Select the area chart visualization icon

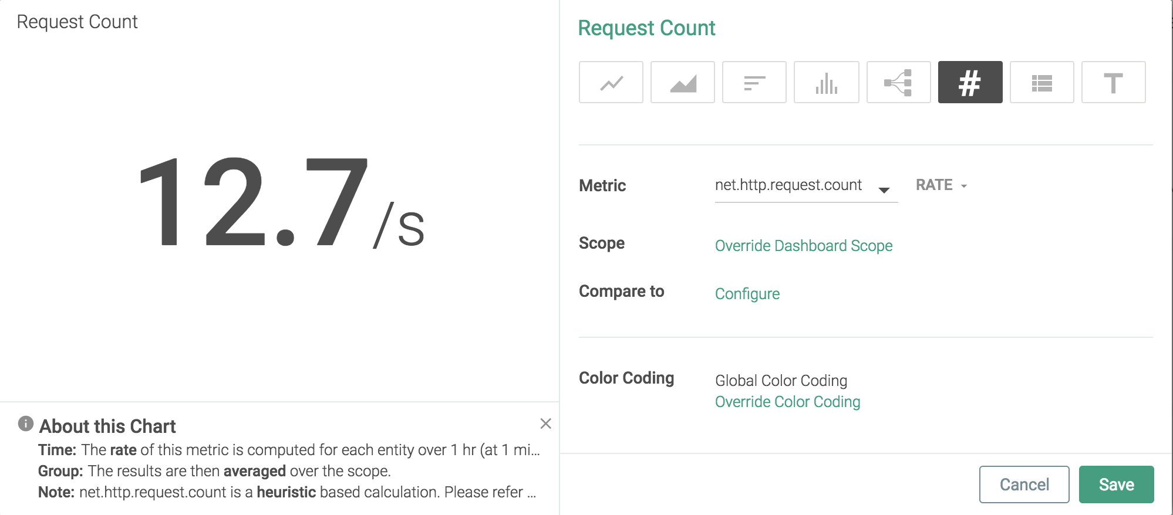coord(683,82)
